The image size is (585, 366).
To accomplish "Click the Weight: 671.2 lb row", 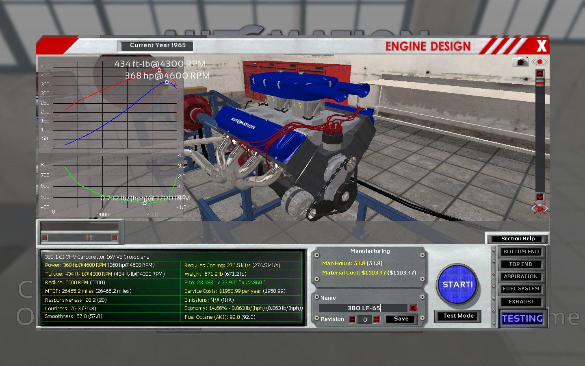I will pyautogui.click(x=242, y=274).
